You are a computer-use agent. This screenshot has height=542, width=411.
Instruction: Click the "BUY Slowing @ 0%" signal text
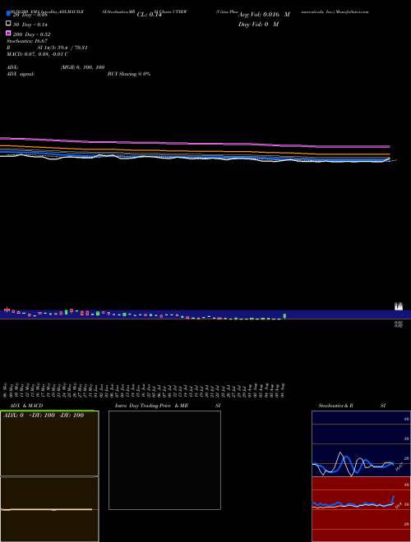click(129, 74)
